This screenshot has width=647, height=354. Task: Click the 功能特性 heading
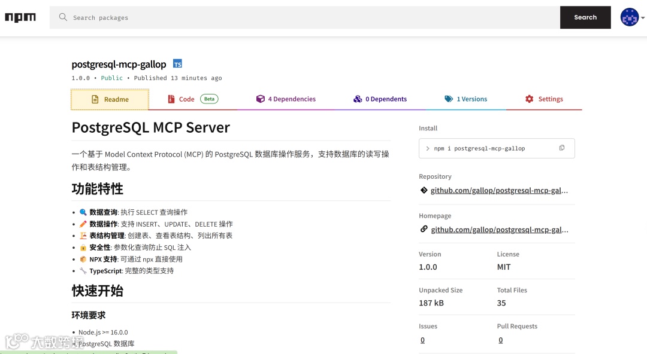coord(98,189)
